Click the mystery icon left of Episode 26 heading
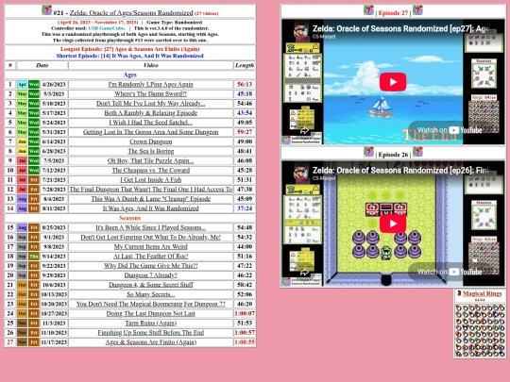This screenshot has width=510, height=382. 368,152
